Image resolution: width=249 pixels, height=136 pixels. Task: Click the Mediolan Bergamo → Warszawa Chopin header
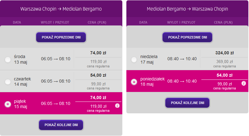pos(187,9)
